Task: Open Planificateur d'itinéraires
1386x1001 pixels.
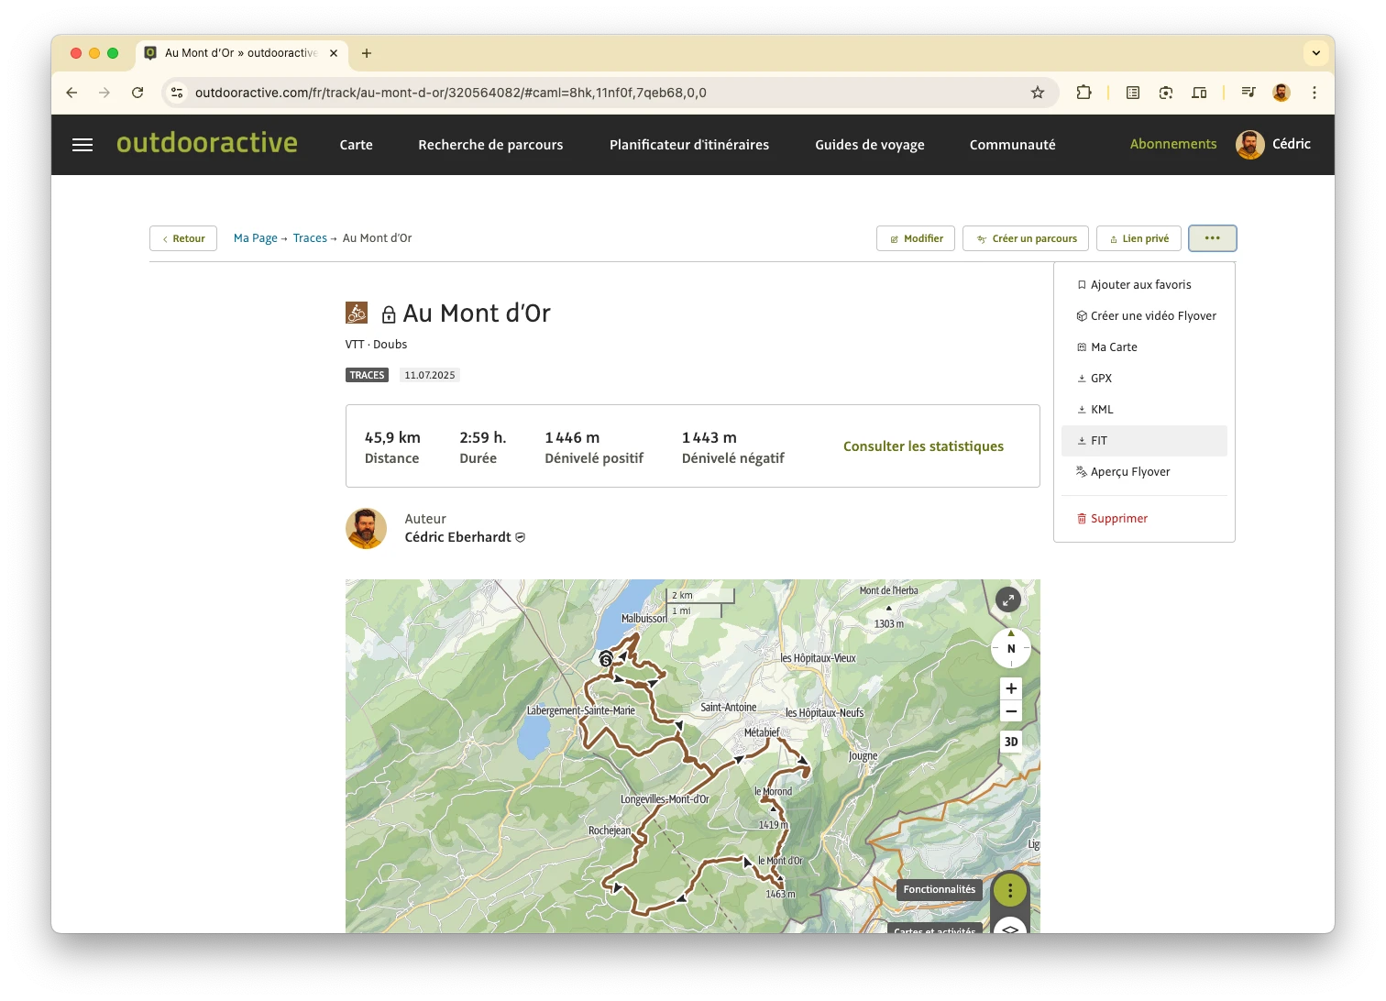Action: pyautogui.click(x=689, y=145)
